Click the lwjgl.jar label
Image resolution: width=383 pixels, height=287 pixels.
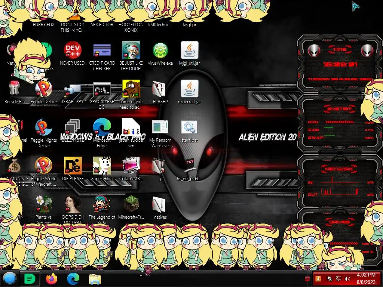190,24
